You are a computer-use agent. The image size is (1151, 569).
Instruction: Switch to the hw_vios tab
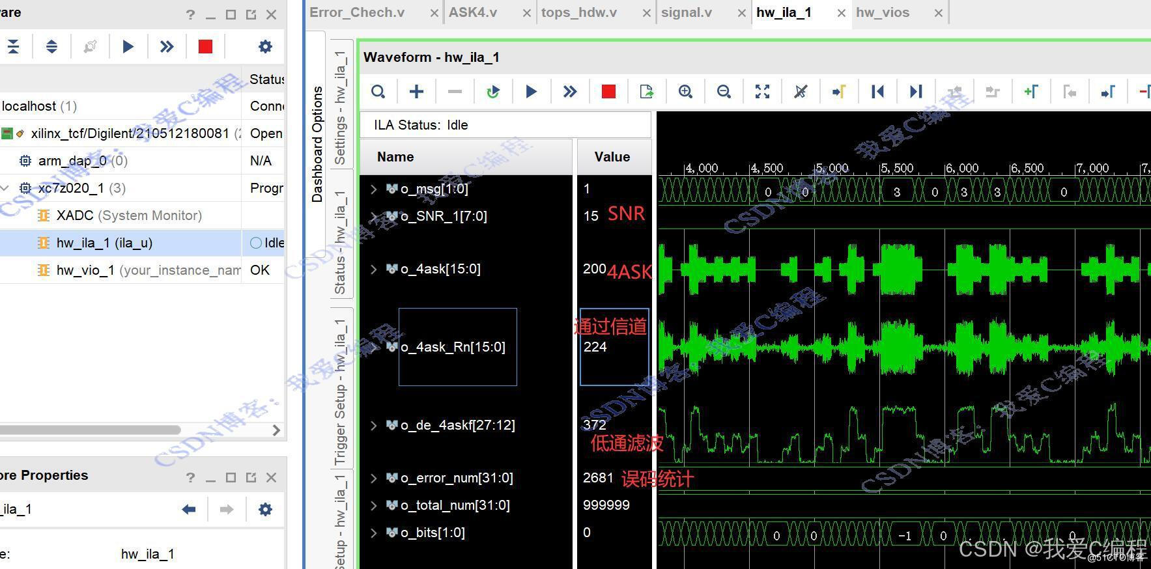[x=883, y=12]
